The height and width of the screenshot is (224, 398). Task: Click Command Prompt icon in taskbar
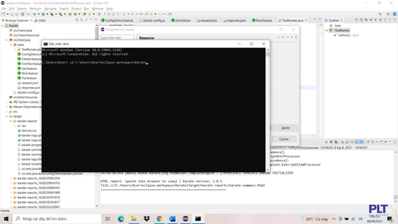tap(198, 218)
